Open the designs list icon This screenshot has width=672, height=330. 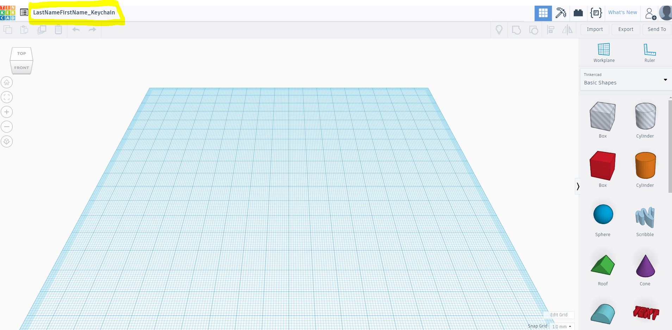click(x=24, y=13)
